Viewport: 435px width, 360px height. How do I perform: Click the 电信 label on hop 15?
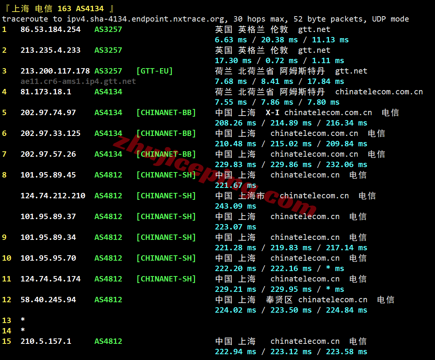[357, 341]
